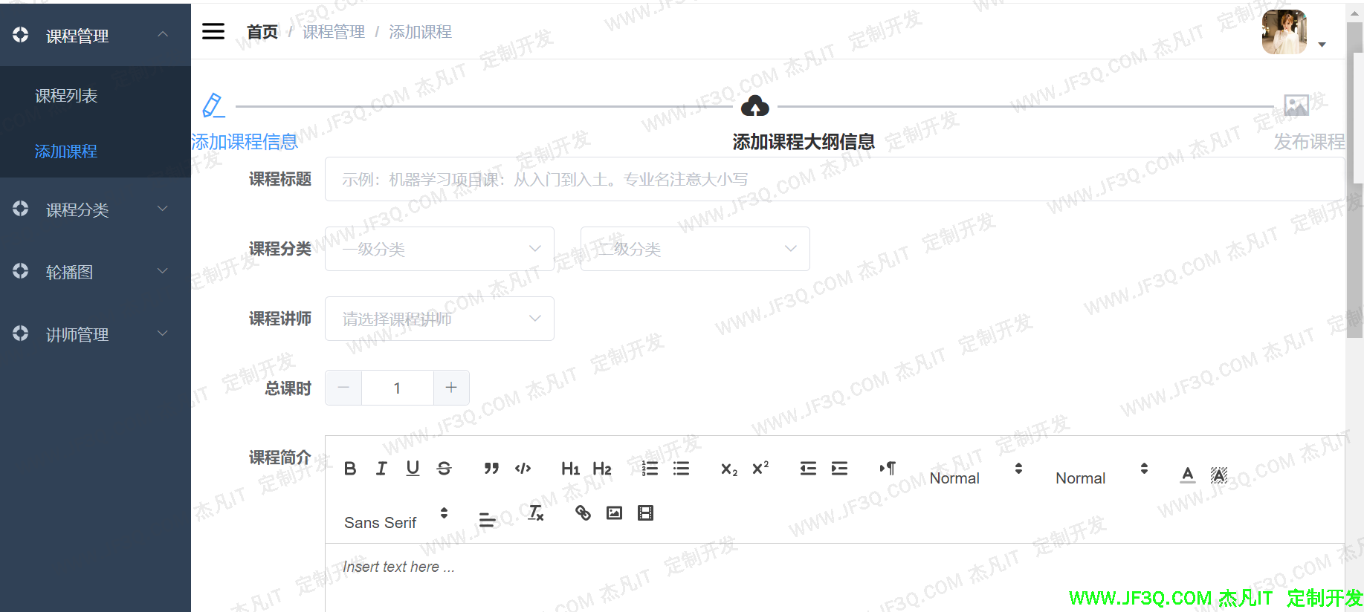Insert a blockquote using the quote icon

point(491,469)
